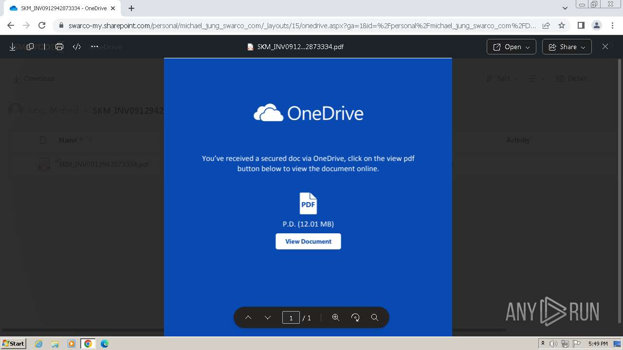The image size is (623, 350).
Task: Click the Chrome taskbar icon
Action: coord(88,344)
